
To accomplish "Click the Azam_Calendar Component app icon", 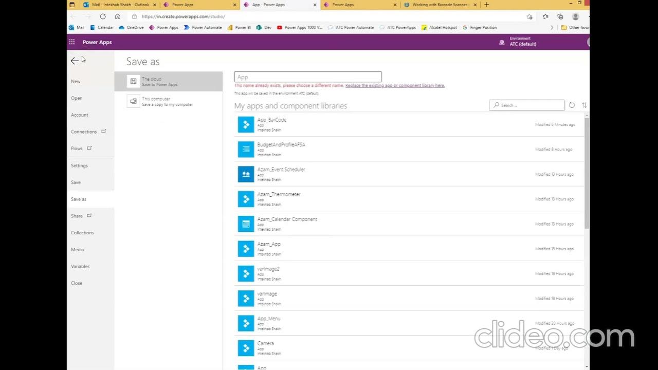I will (246, 224).
